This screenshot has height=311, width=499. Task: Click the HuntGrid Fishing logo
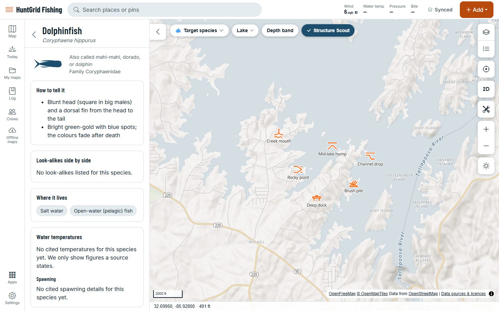point(34,10)
